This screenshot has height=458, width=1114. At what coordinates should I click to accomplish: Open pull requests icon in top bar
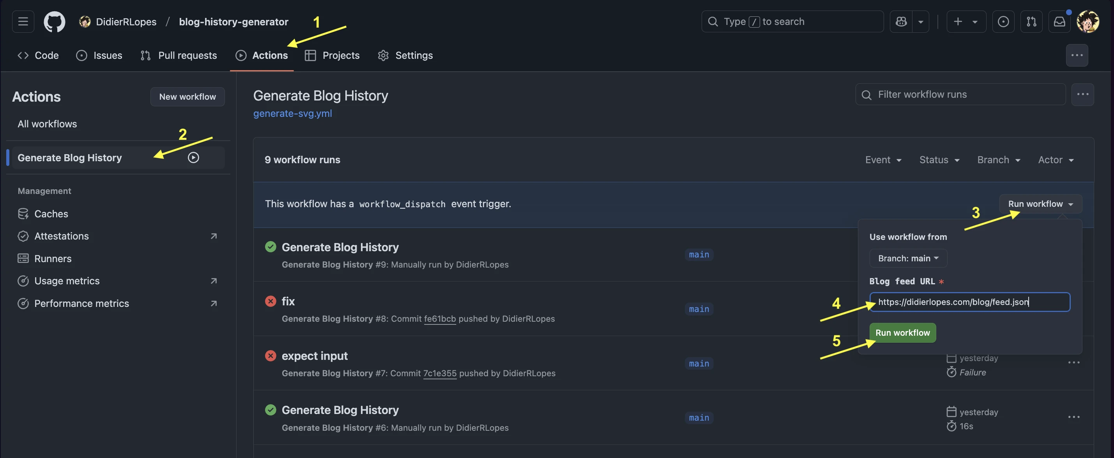pos(1031,21)
